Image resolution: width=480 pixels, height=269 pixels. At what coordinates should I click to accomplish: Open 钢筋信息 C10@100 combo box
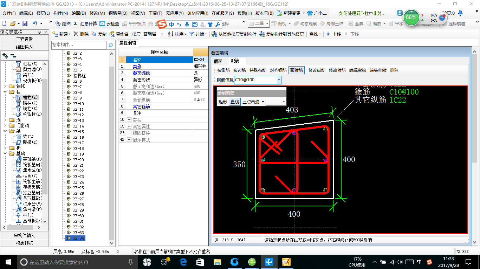point(258,80)
